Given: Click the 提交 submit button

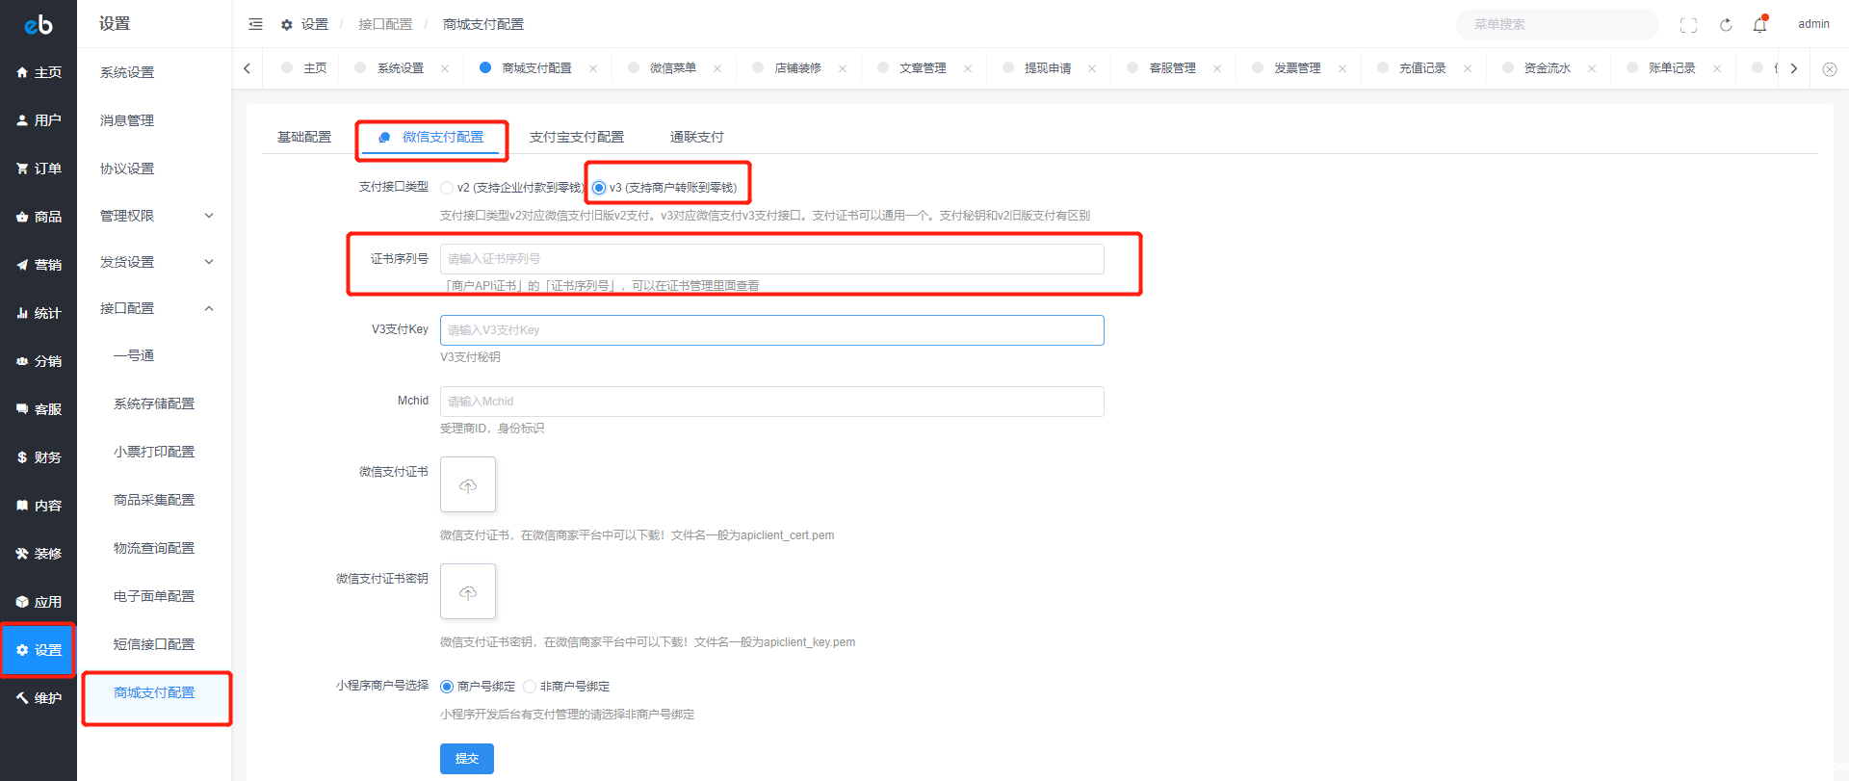Looking at the screenshot, I should 467,759.
